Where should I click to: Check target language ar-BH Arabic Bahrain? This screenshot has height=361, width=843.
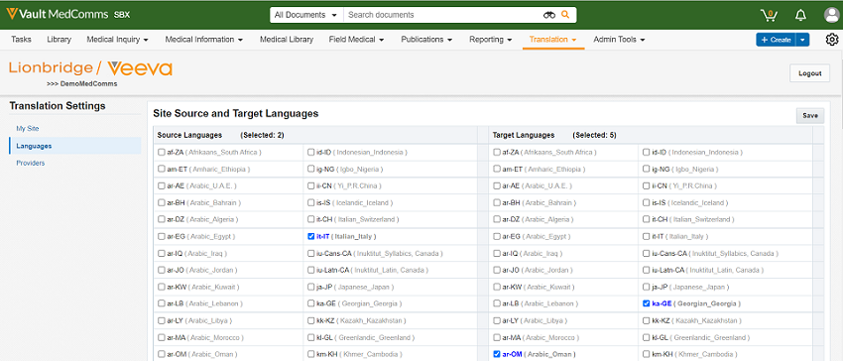point(497,203)
